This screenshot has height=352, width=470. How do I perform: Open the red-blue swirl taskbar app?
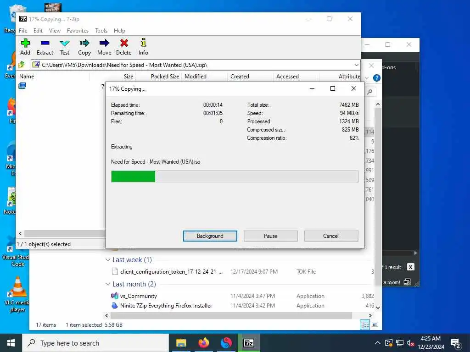pyautogui.click(x=226, y=343)
